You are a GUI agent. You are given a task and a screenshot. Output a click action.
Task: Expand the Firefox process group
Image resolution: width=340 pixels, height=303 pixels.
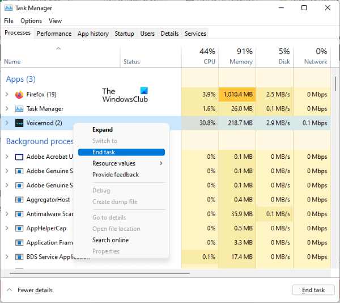point(7,95)
